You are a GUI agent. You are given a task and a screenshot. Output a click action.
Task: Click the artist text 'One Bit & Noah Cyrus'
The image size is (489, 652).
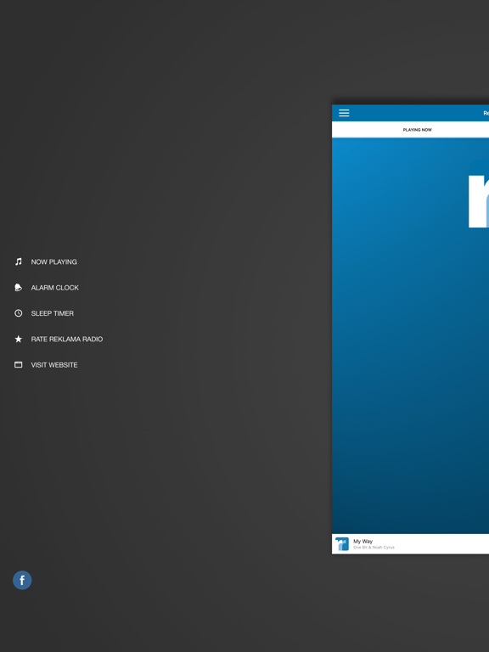[x=374, y=548]
